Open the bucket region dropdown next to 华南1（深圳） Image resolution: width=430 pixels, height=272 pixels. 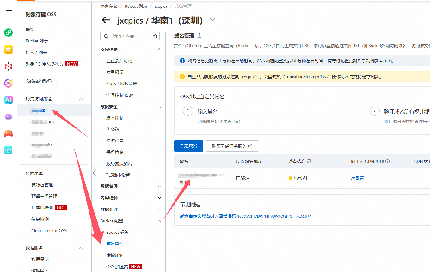(x=212, y=20)
